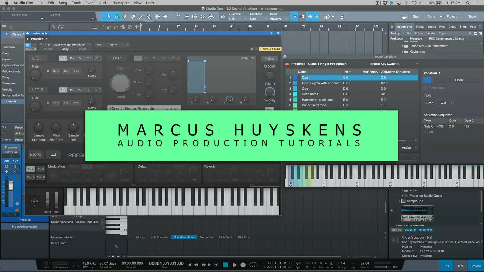The image size is (484, 272).
Task: Click the IQ input quantize icon
Action: [223, 17]
